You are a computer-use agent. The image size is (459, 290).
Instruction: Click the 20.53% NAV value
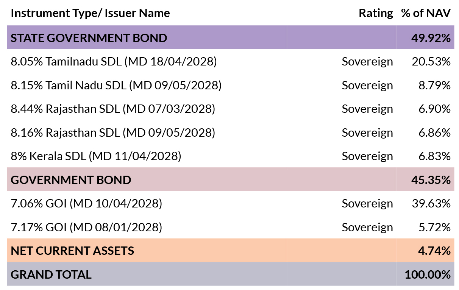[x=431, y=61]
